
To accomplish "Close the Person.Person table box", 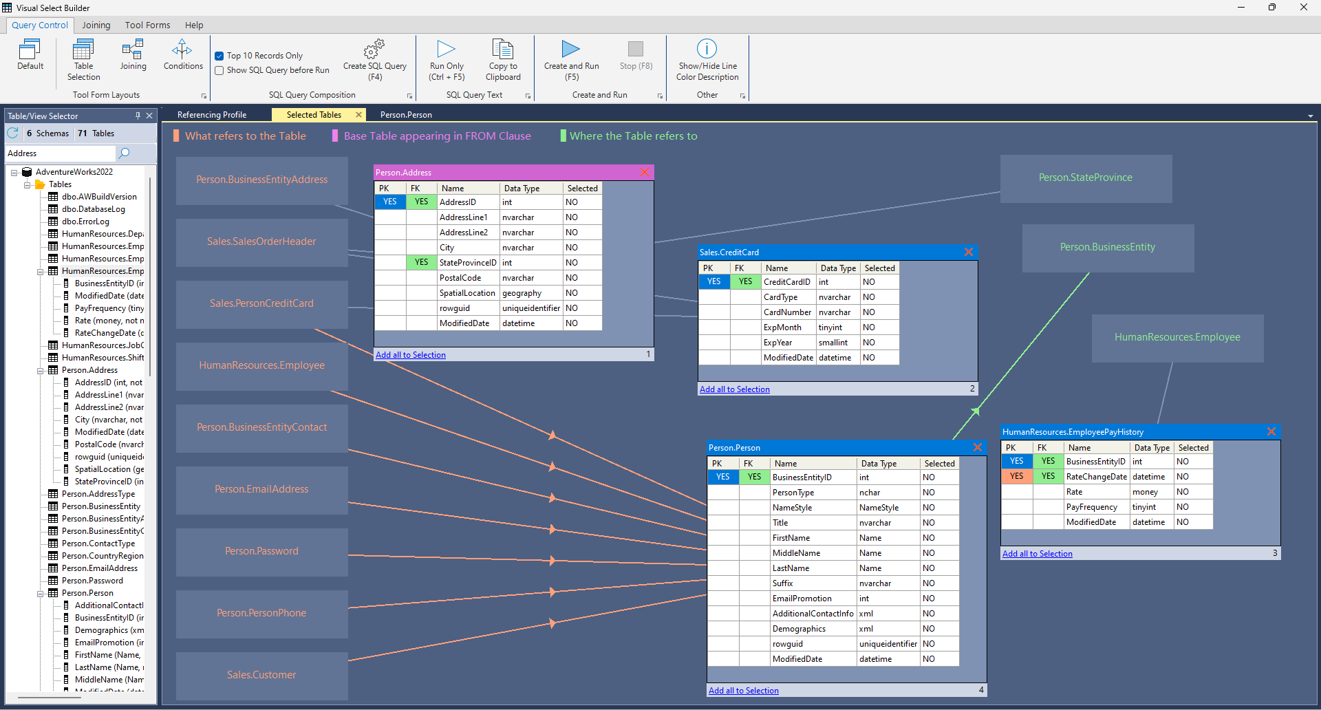I will click(978, 447).
